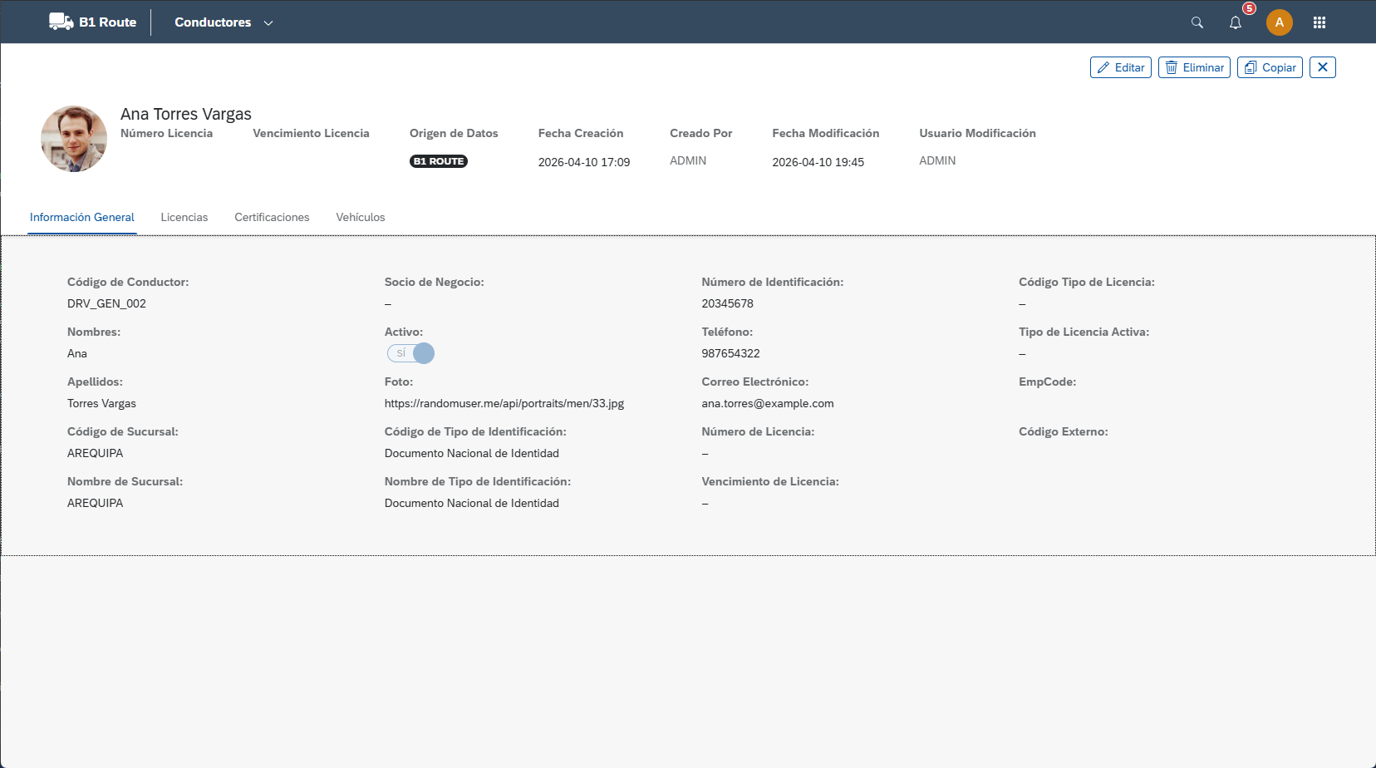
Task: Click modification date 2026-04-10 19:45
Action: click(x=818, y=162)
